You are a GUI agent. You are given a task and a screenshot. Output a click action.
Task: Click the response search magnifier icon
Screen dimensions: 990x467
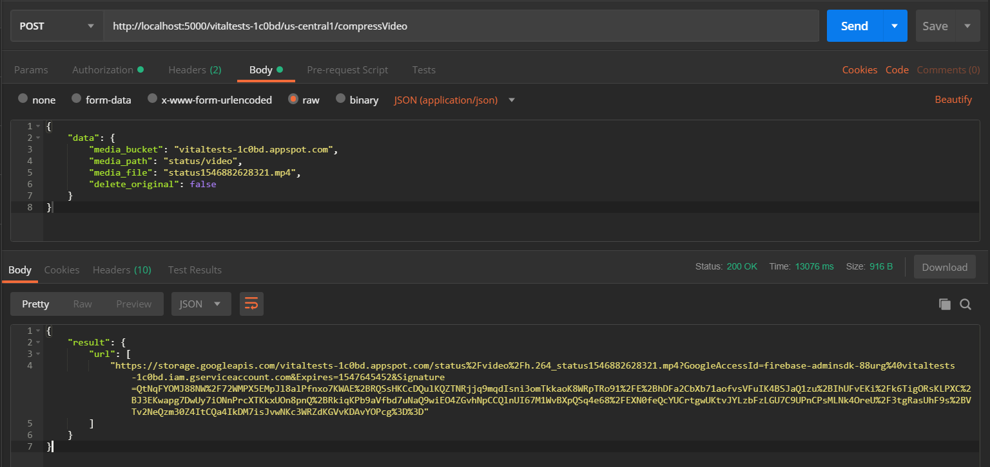(966, 304)
